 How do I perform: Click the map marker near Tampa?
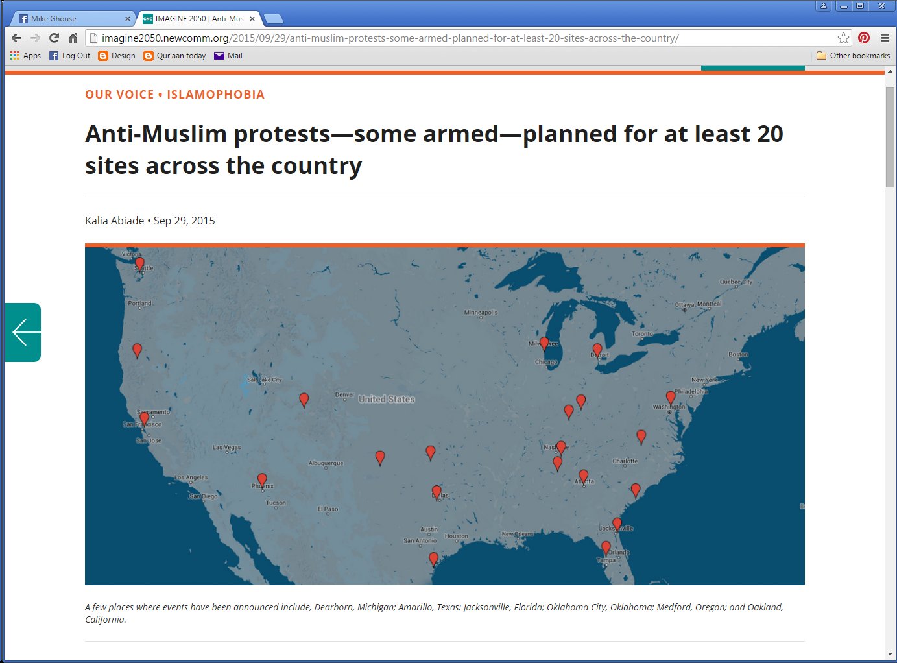[606, 548]
